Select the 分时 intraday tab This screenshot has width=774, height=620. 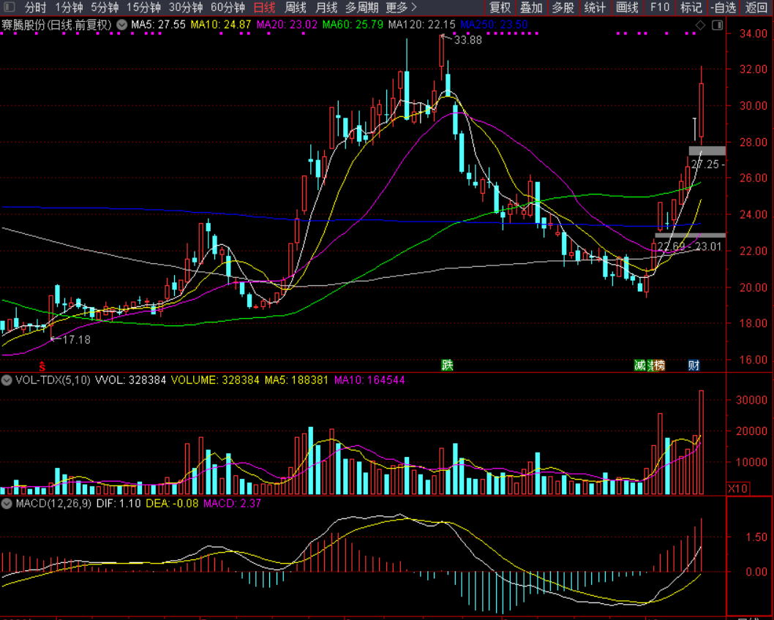tap(35, 8)
